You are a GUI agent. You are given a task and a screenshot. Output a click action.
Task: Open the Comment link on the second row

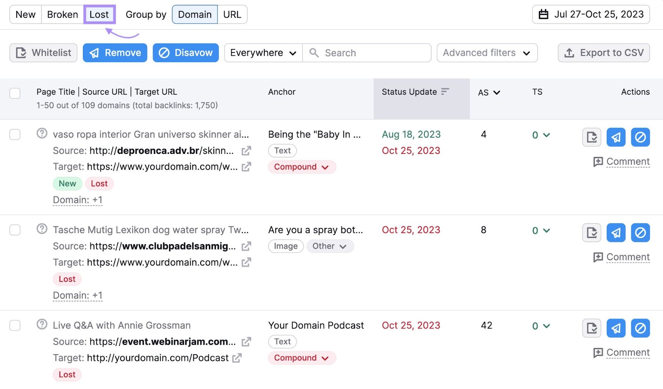point(628,257)
